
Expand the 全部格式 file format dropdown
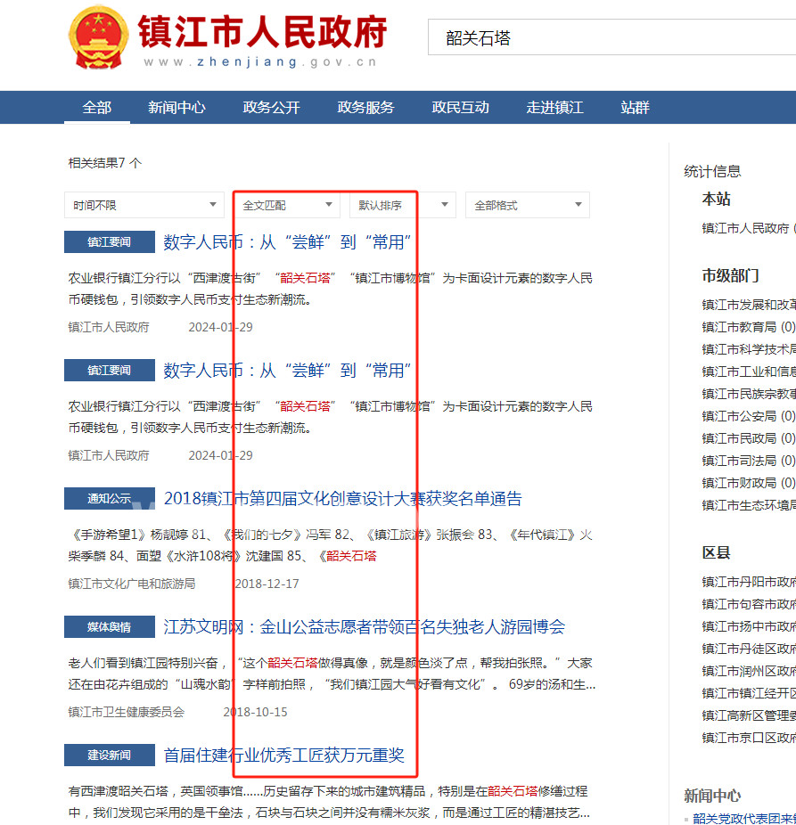pos(527,205)
